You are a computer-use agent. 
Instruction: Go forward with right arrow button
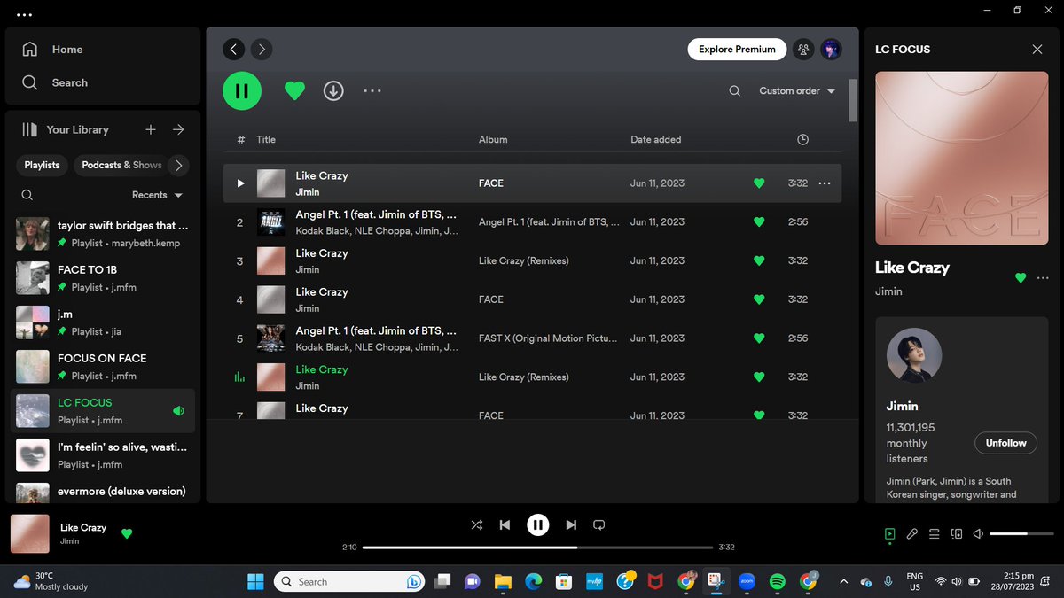click(262, 50)
